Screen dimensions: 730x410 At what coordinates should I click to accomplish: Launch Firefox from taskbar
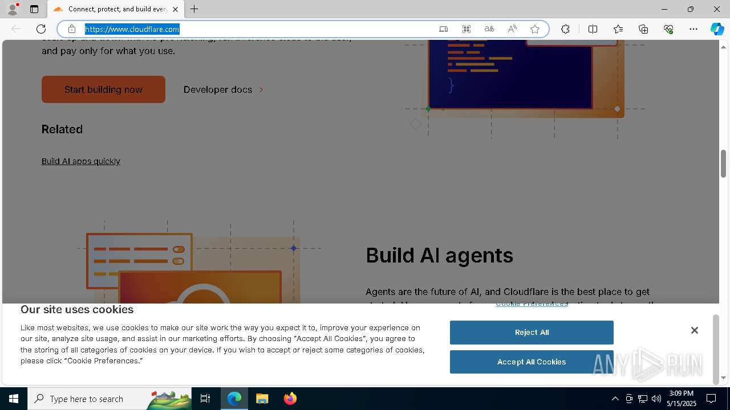[290, 399]
